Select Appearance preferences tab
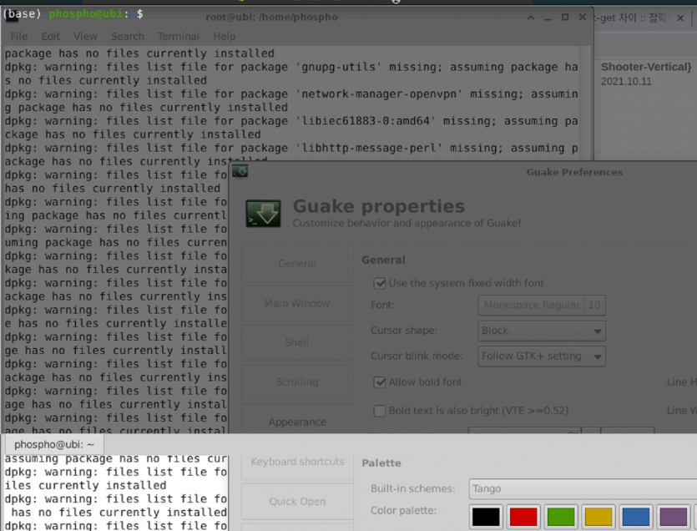The height and width of the screenshot is (531, 697). click(297, 422)
